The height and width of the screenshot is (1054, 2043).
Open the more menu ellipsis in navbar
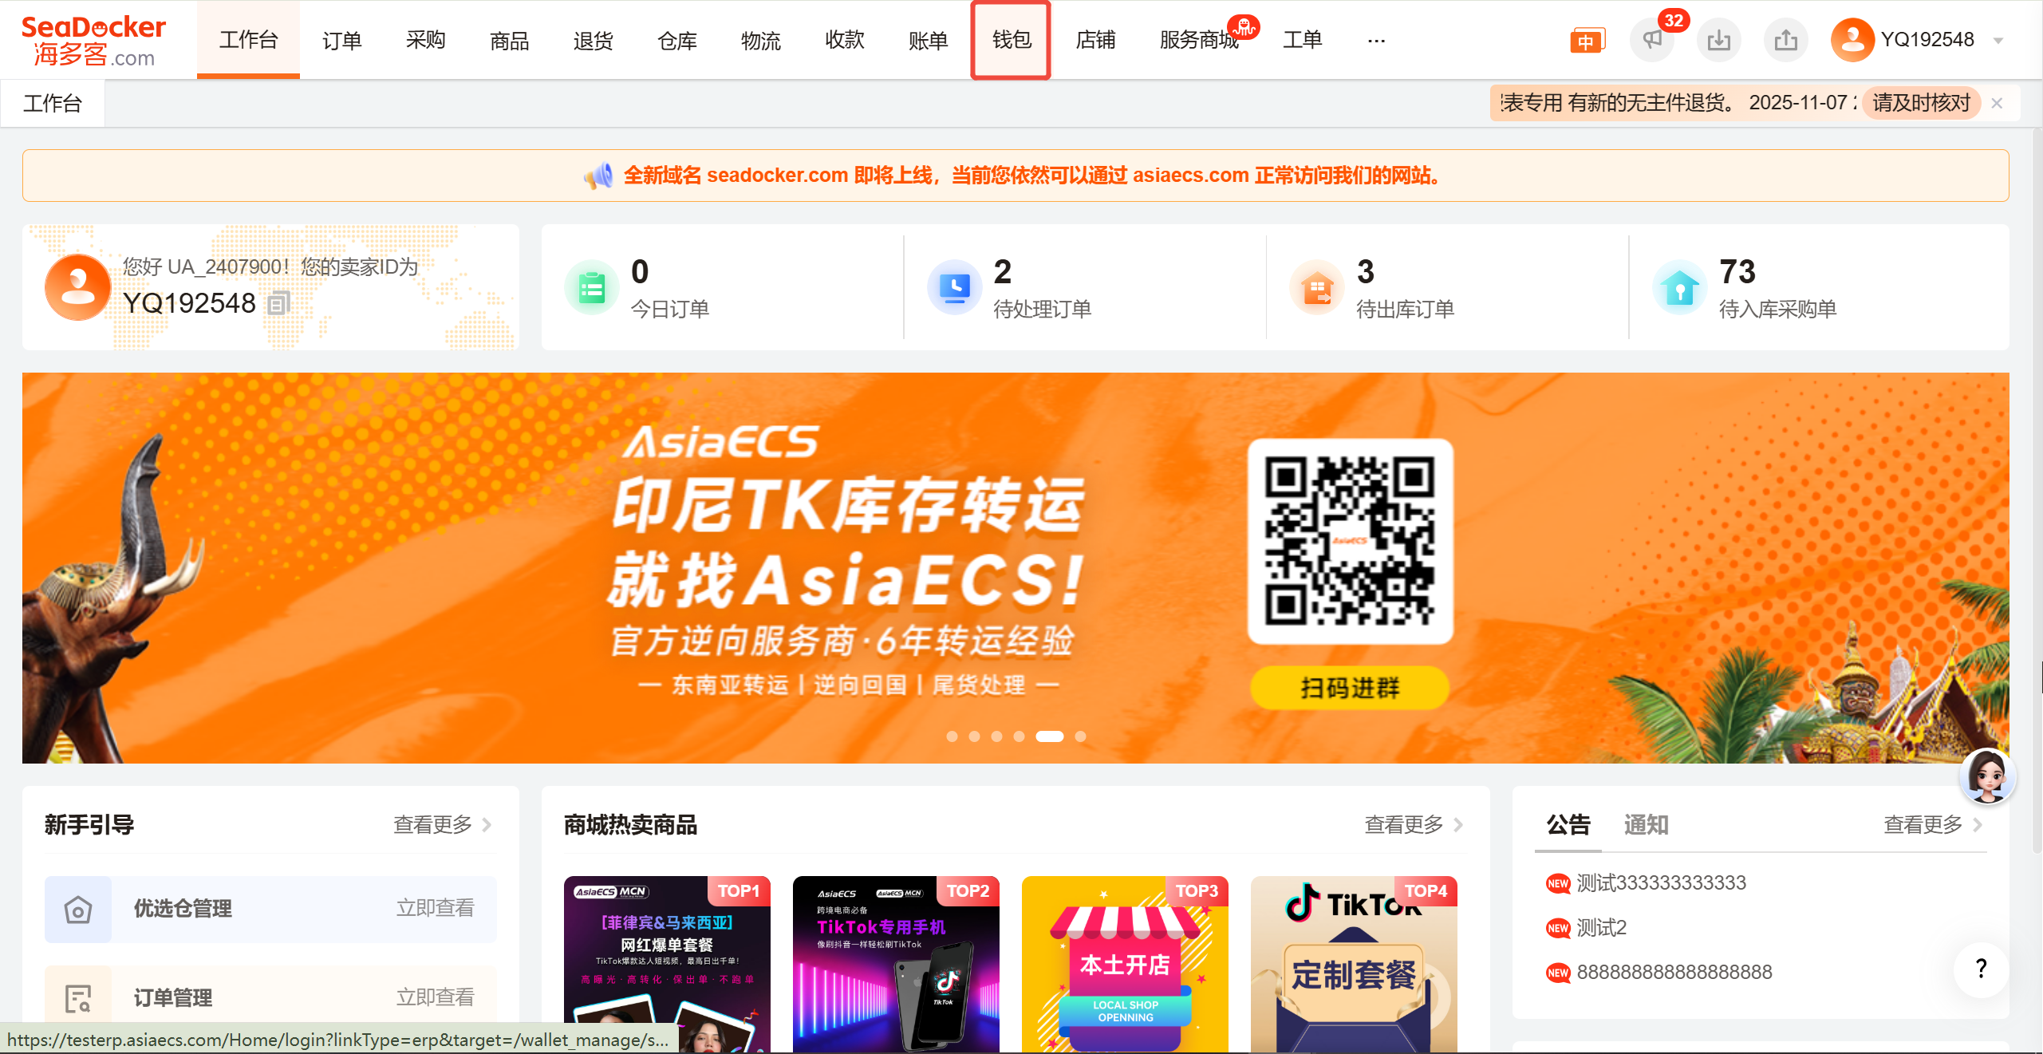1376,41
